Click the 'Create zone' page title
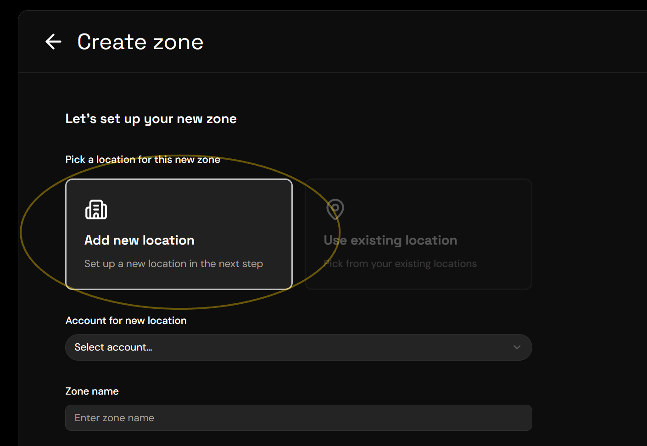This screenshot has width=647, height=446. pyautogui.click(x=140, y=42)
